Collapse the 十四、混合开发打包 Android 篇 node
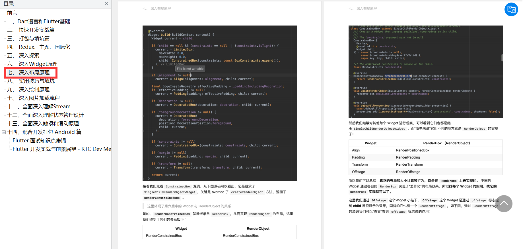 pos(4,132)
